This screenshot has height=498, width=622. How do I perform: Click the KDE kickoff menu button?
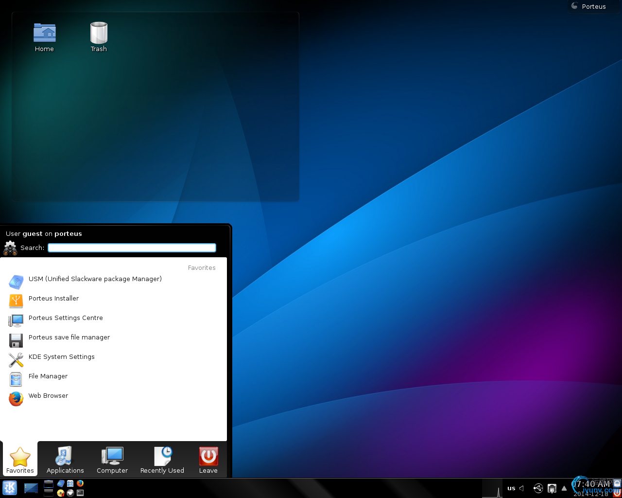tap(10, 488)
